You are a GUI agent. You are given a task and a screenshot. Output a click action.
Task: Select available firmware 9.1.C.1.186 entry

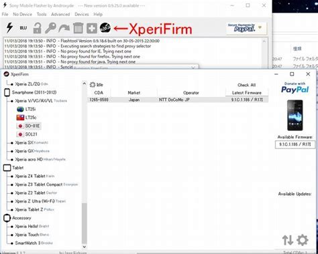click(x=295, y=144)
